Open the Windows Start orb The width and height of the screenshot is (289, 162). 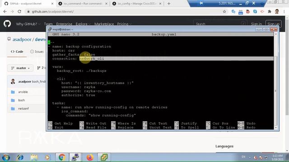(6, 157)
